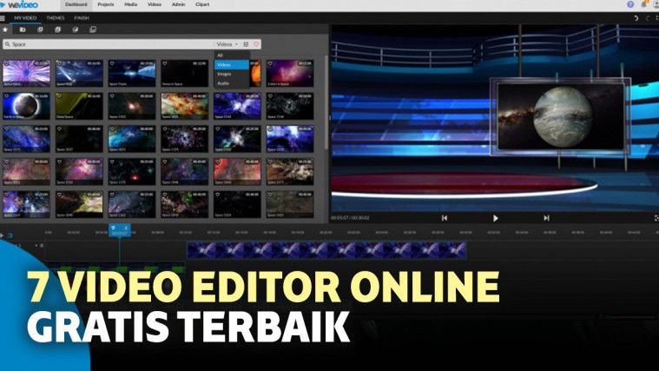
Task: Open the Dashboard menu
Action: pyautogui.click(x=76, y=4)
